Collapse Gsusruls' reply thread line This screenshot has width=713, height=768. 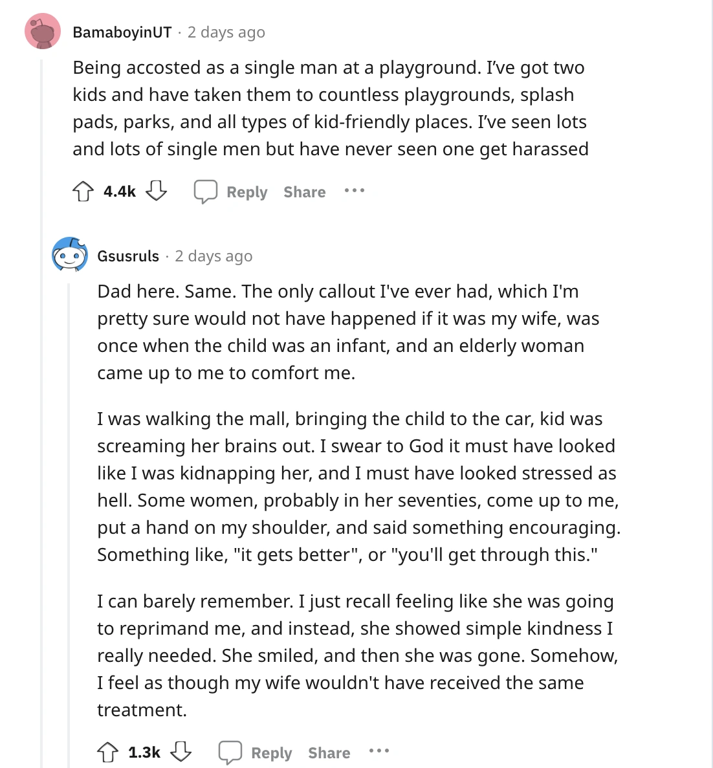pyautogui.click(x=69, y=518)
